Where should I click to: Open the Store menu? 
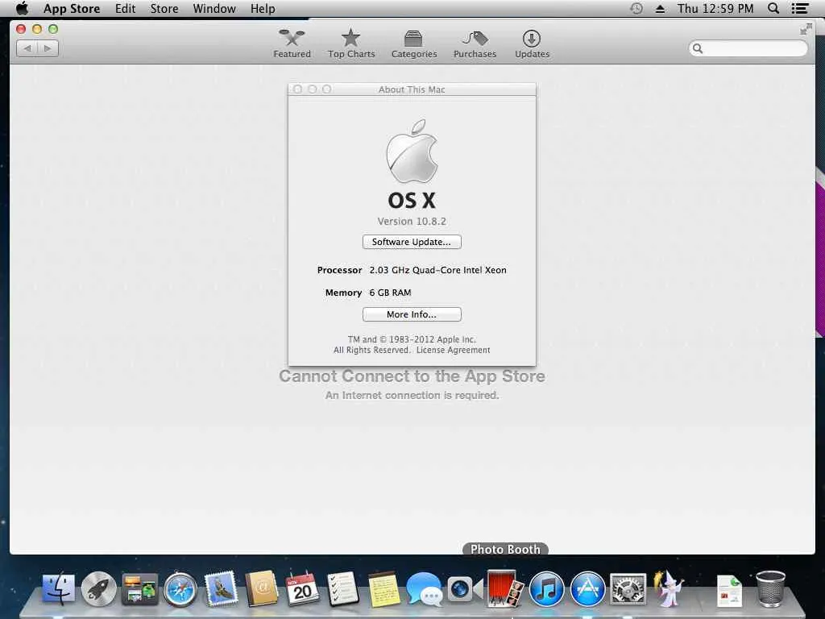tap(164, 8)
